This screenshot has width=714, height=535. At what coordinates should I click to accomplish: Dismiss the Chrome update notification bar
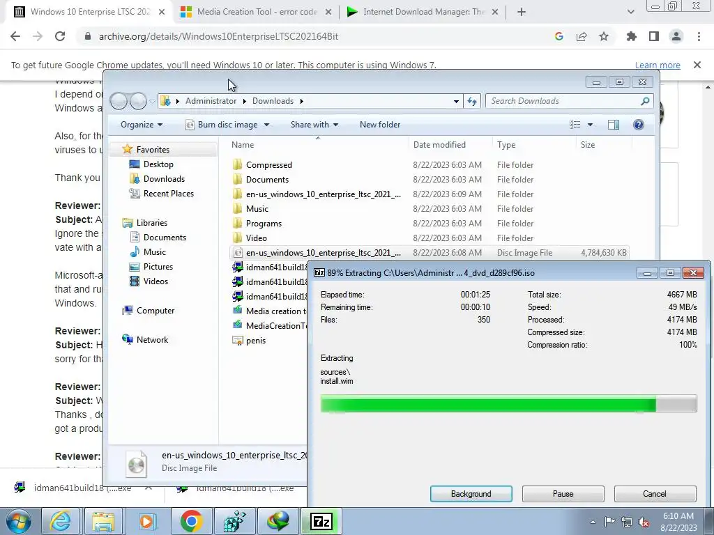coord(697,65)
